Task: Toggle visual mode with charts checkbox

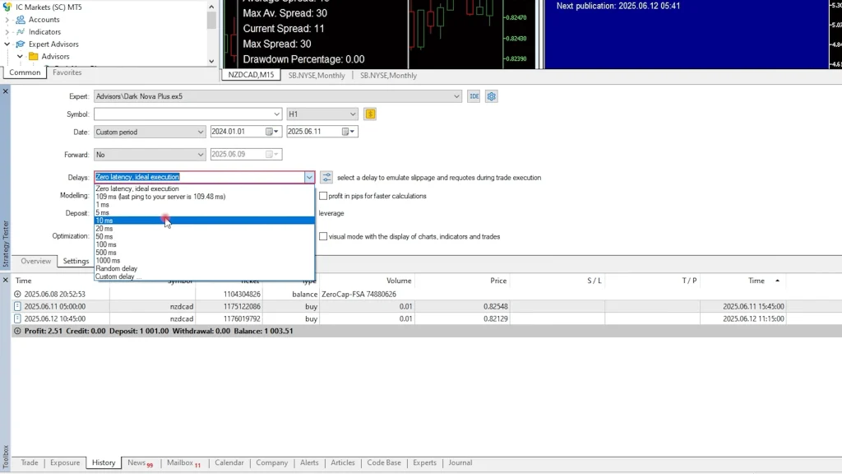Action: [323, 236]
